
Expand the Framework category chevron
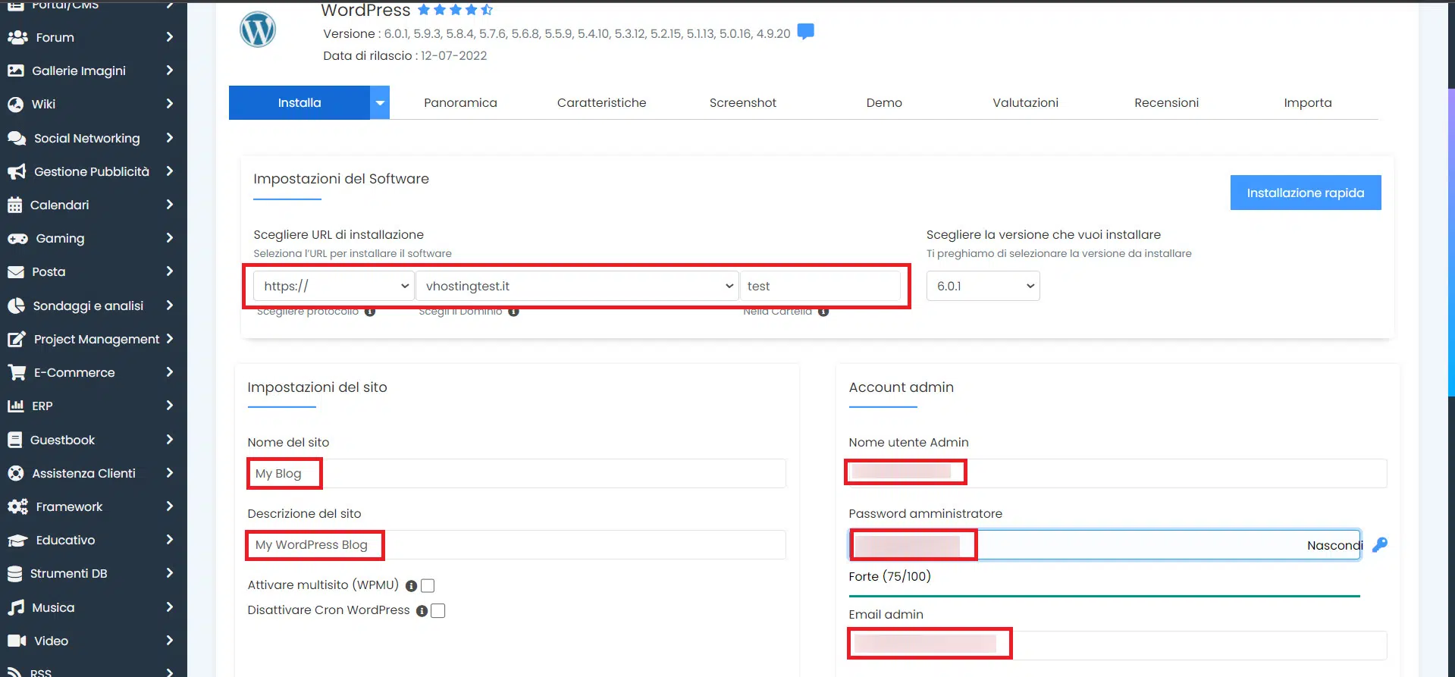coord(170,506)
